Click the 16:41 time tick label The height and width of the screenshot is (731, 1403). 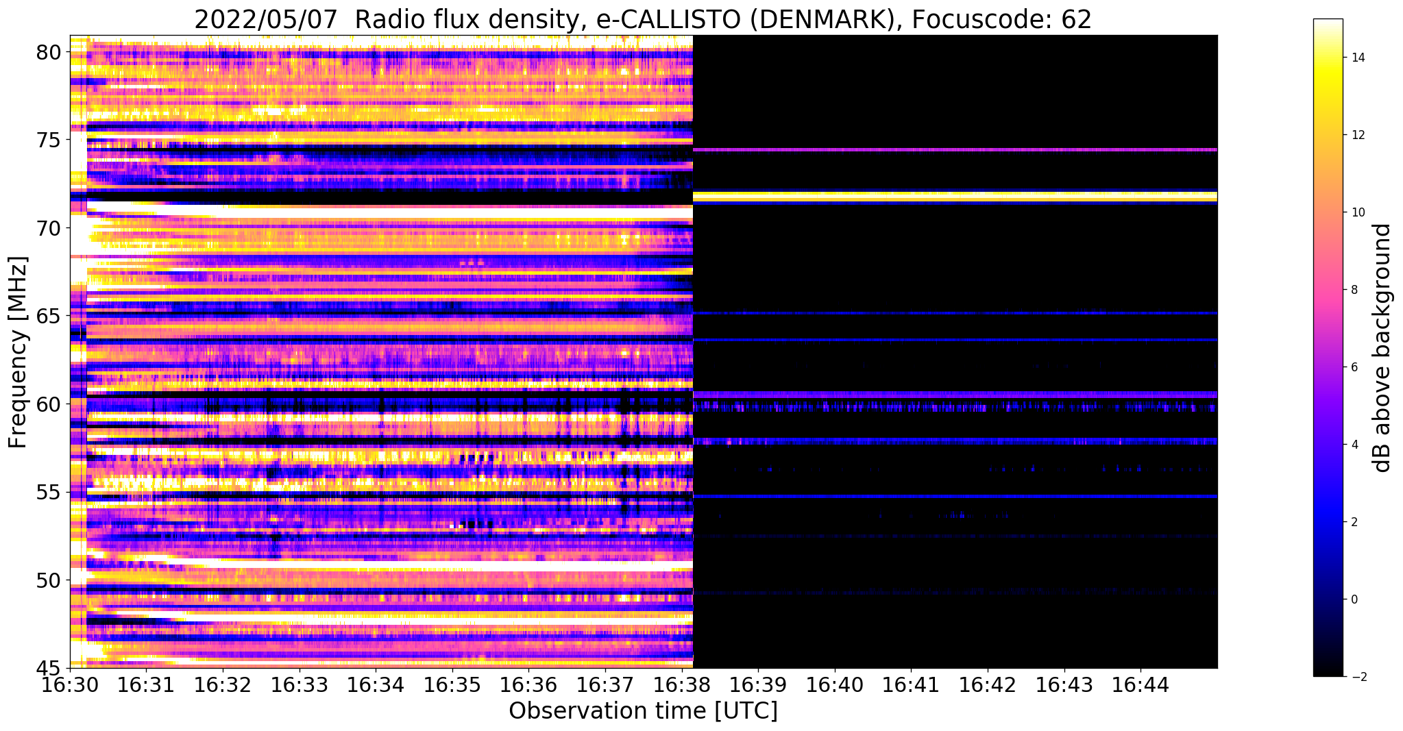(911, 686)
